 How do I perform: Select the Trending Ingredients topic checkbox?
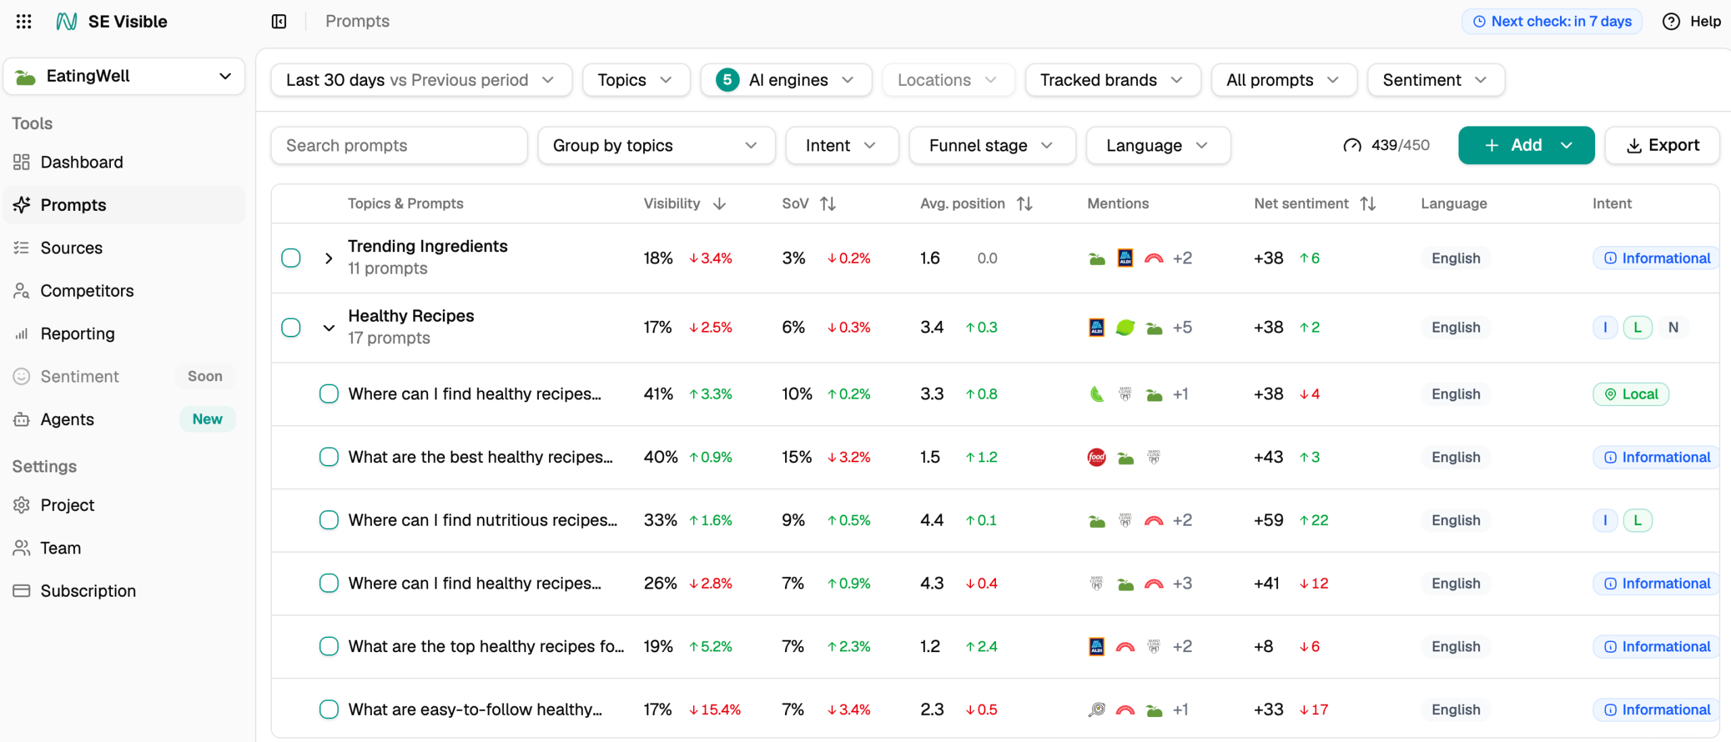click(291, 258)
